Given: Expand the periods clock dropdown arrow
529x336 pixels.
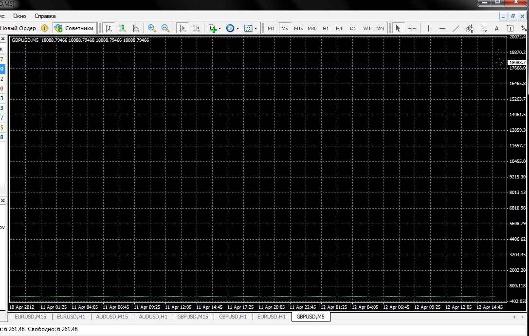Looking at the screenshot, I should click(x=237, y=28).
